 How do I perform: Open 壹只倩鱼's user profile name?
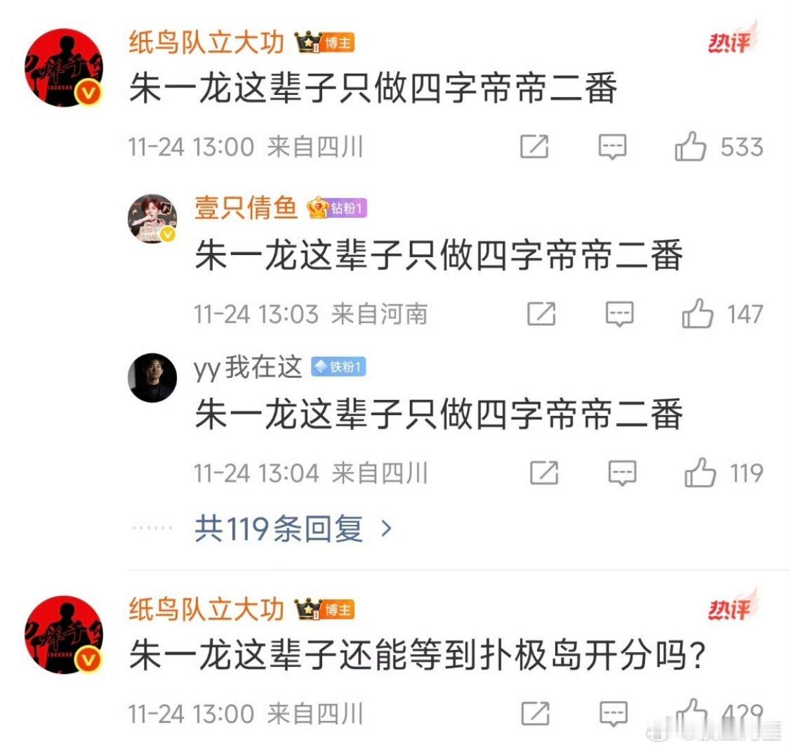246,207
